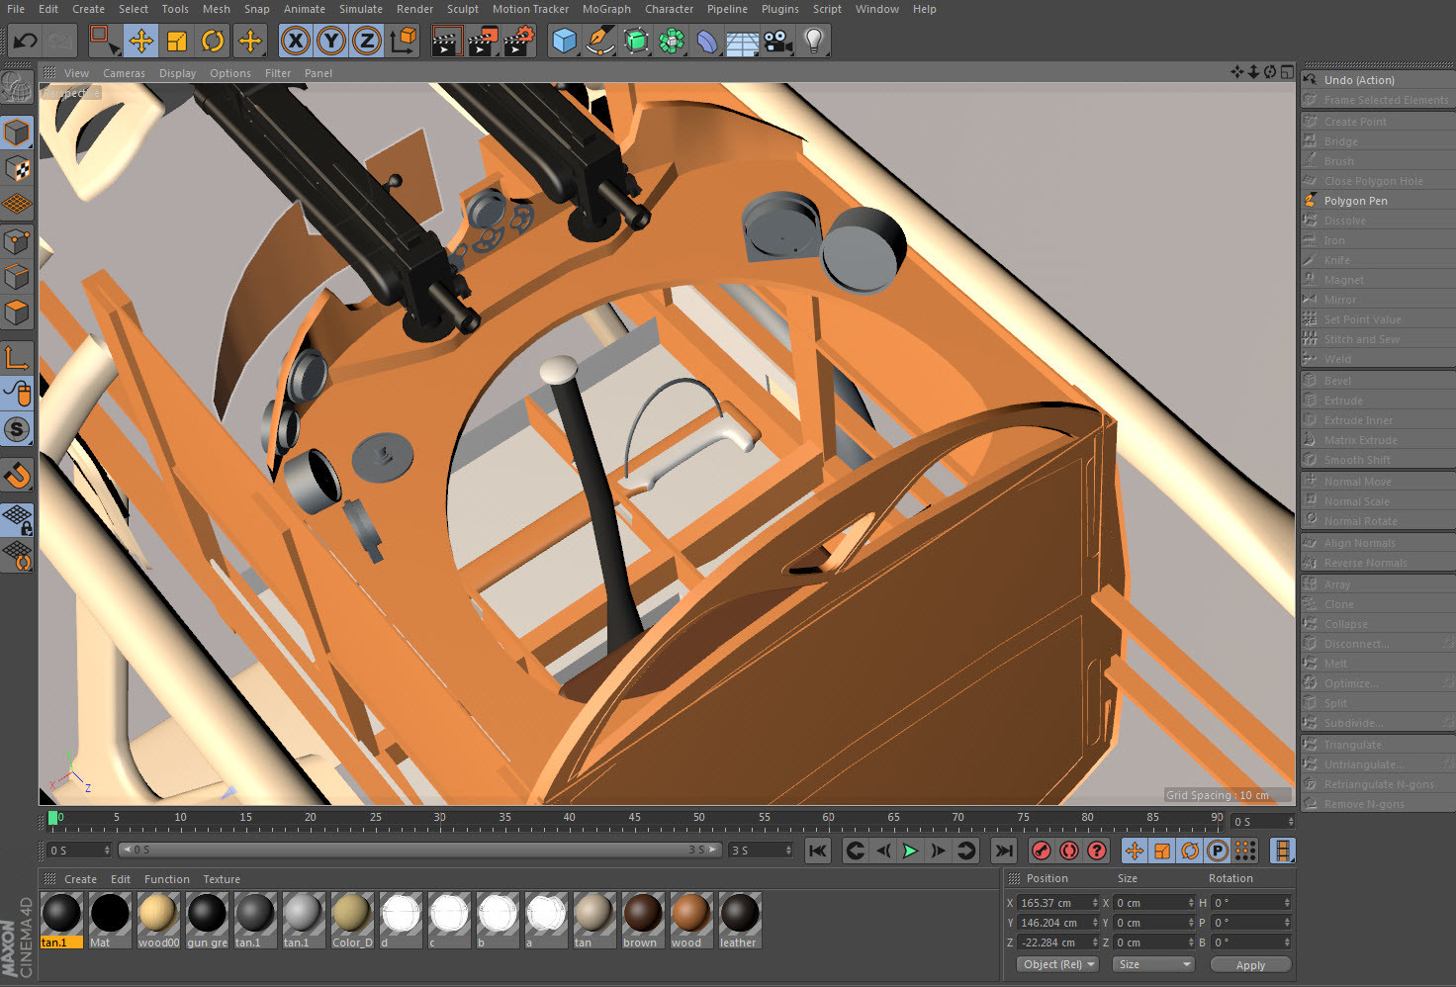Toggle the Enable Snap magnet icon
The image size is (1456, 987).
[x=17, y=476]
